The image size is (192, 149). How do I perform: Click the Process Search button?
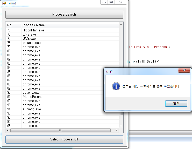coord(64,15)
